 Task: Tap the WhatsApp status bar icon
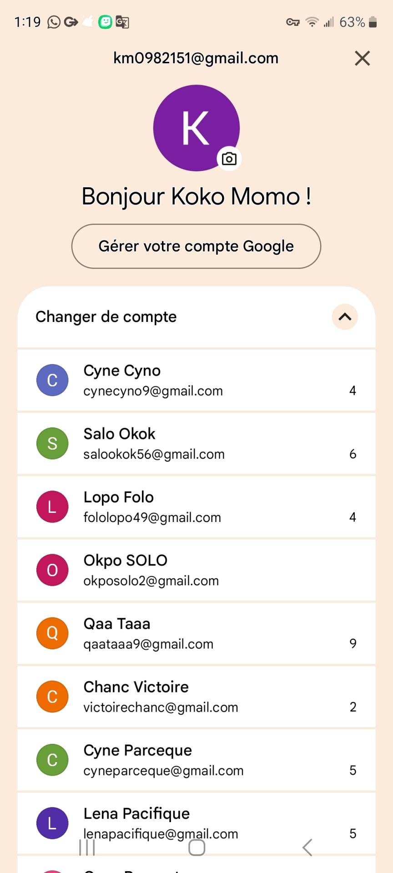tap(54, 22)
